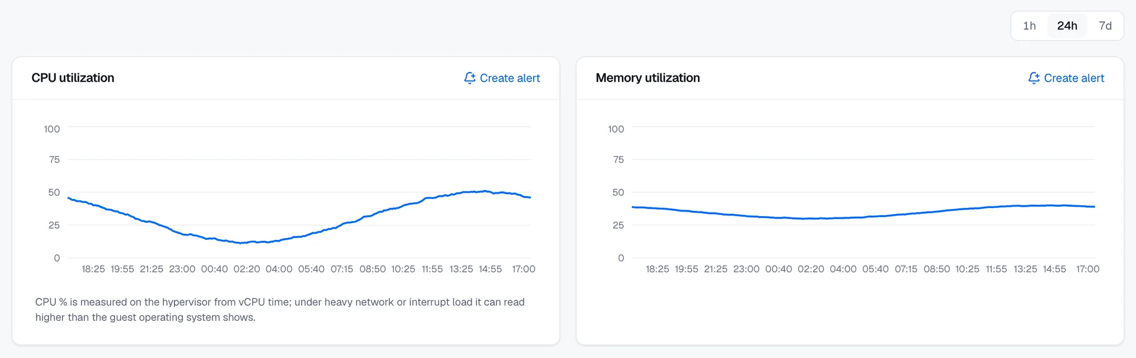Switch time range to 7d
Screen dimensions: 1136x358
1105,26
